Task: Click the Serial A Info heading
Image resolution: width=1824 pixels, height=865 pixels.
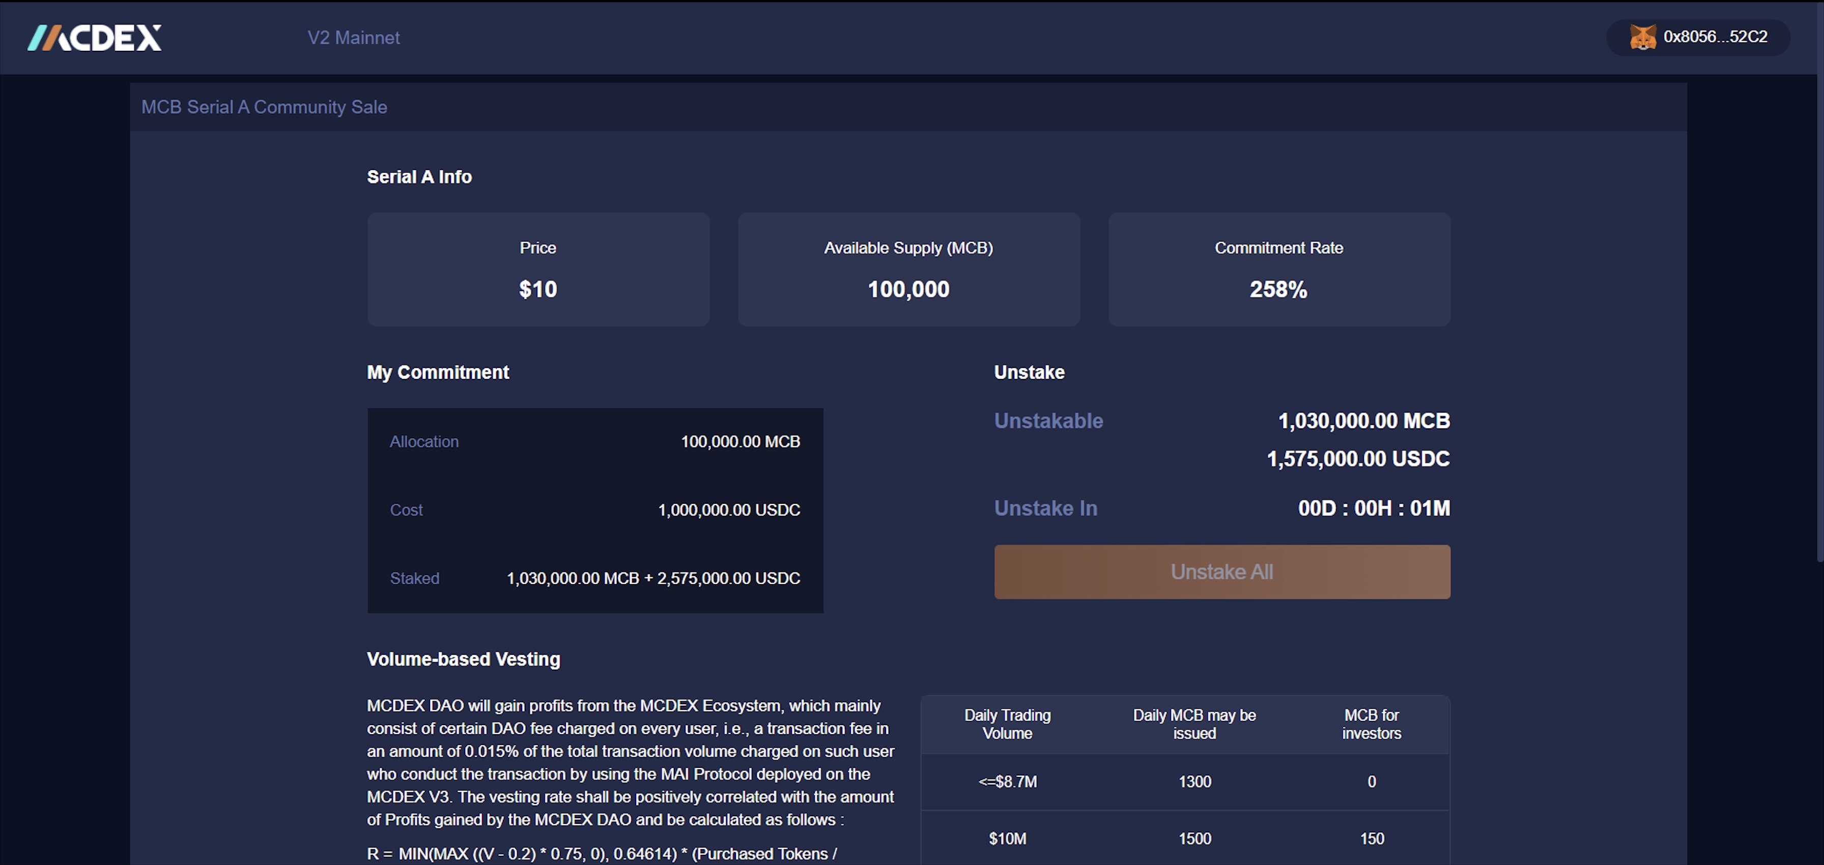Action: [419, 177]
